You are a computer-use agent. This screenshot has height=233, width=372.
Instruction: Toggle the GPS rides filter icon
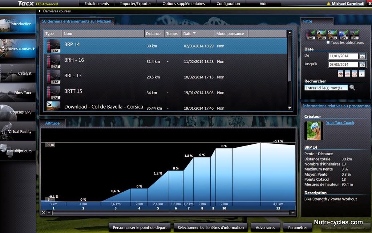click(x=343, y=35)
